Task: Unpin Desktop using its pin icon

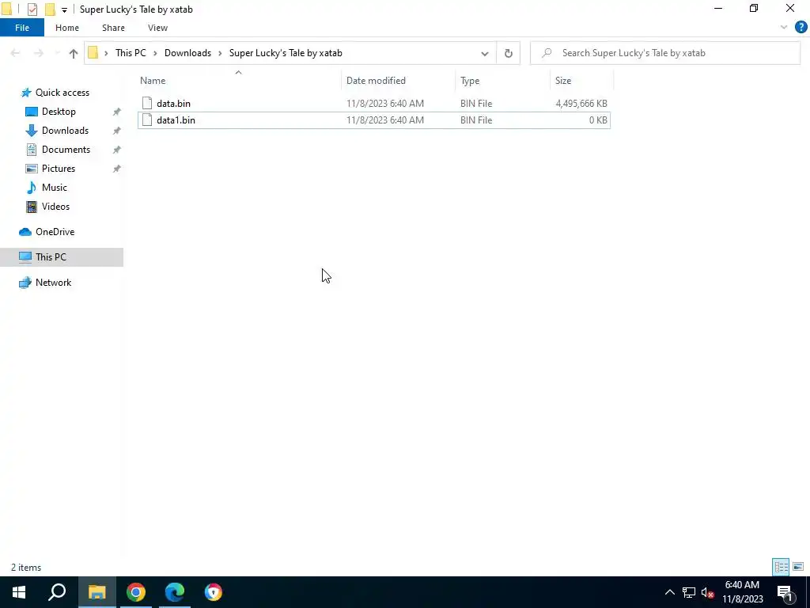Action: click(x=117, y=112)
